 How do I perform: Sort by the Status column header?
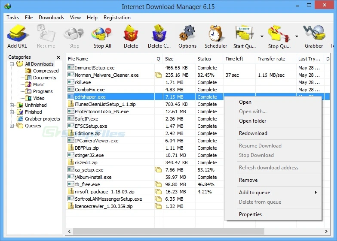[209, 59]
